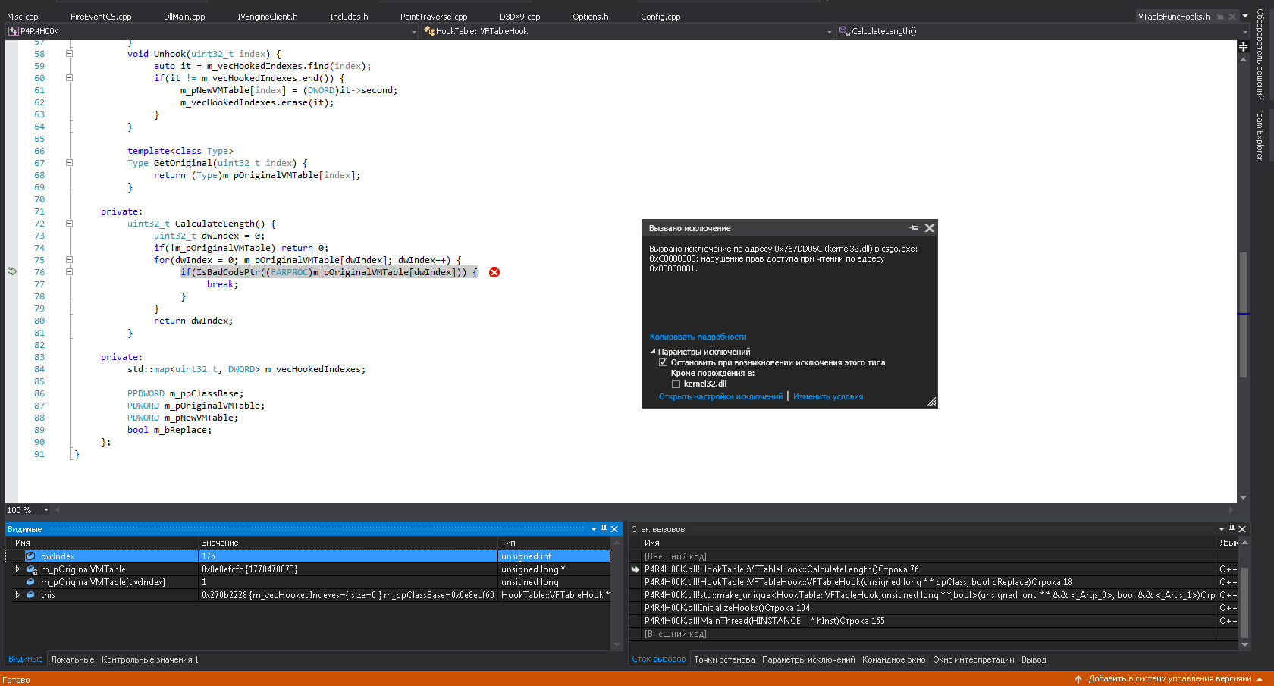Click the publish arrow icon in the status bar

click(1078, 679)
